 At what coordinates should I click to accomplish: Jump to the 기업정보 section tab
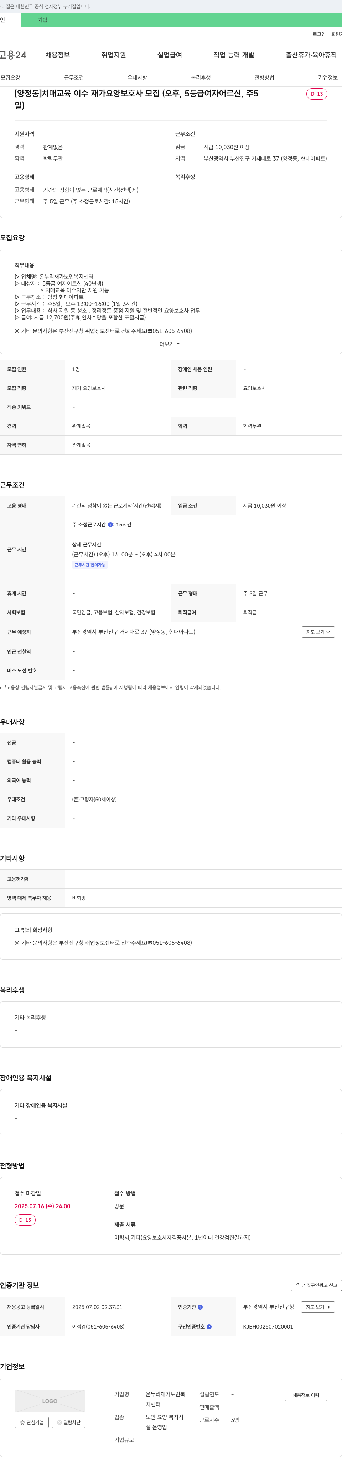[327, 77]
